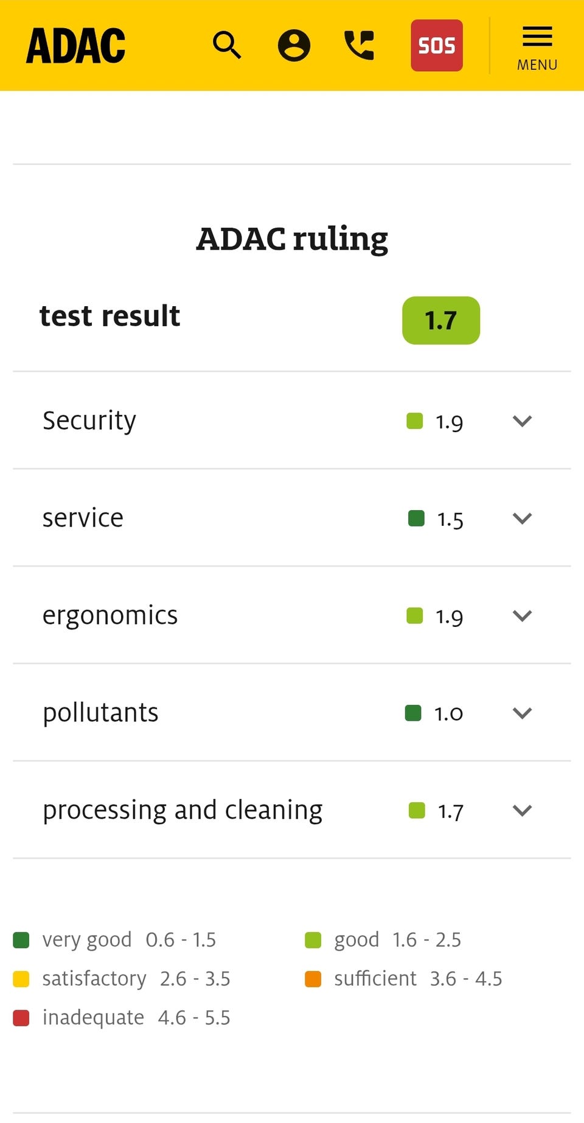Tap the phone contact icon

click(360, 46)
